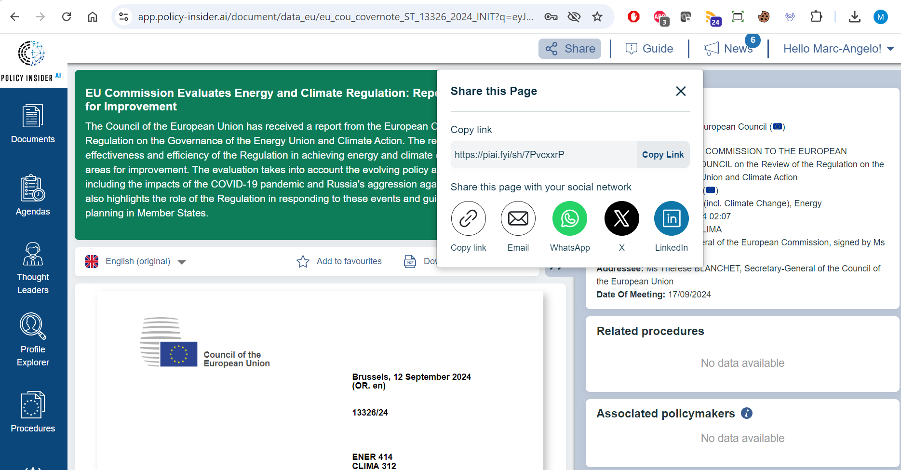Share the page on X
The width and height of the screenshot is (901, 470).
point(621,218)
